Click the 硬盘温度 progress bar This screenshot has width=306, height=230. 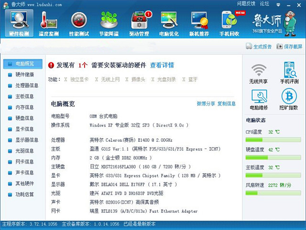(273, 158)
